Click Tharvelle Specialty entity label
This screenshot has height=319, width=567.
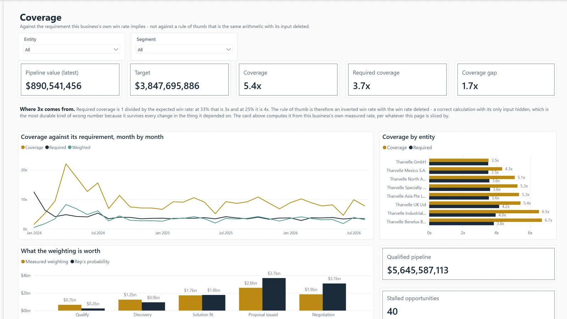point(406,188)
